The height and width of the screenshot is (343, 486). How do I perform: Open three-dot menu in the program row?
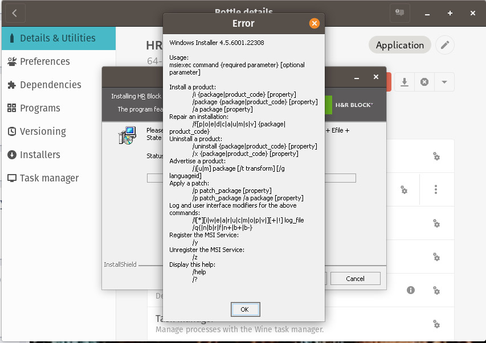coord(436,189)
